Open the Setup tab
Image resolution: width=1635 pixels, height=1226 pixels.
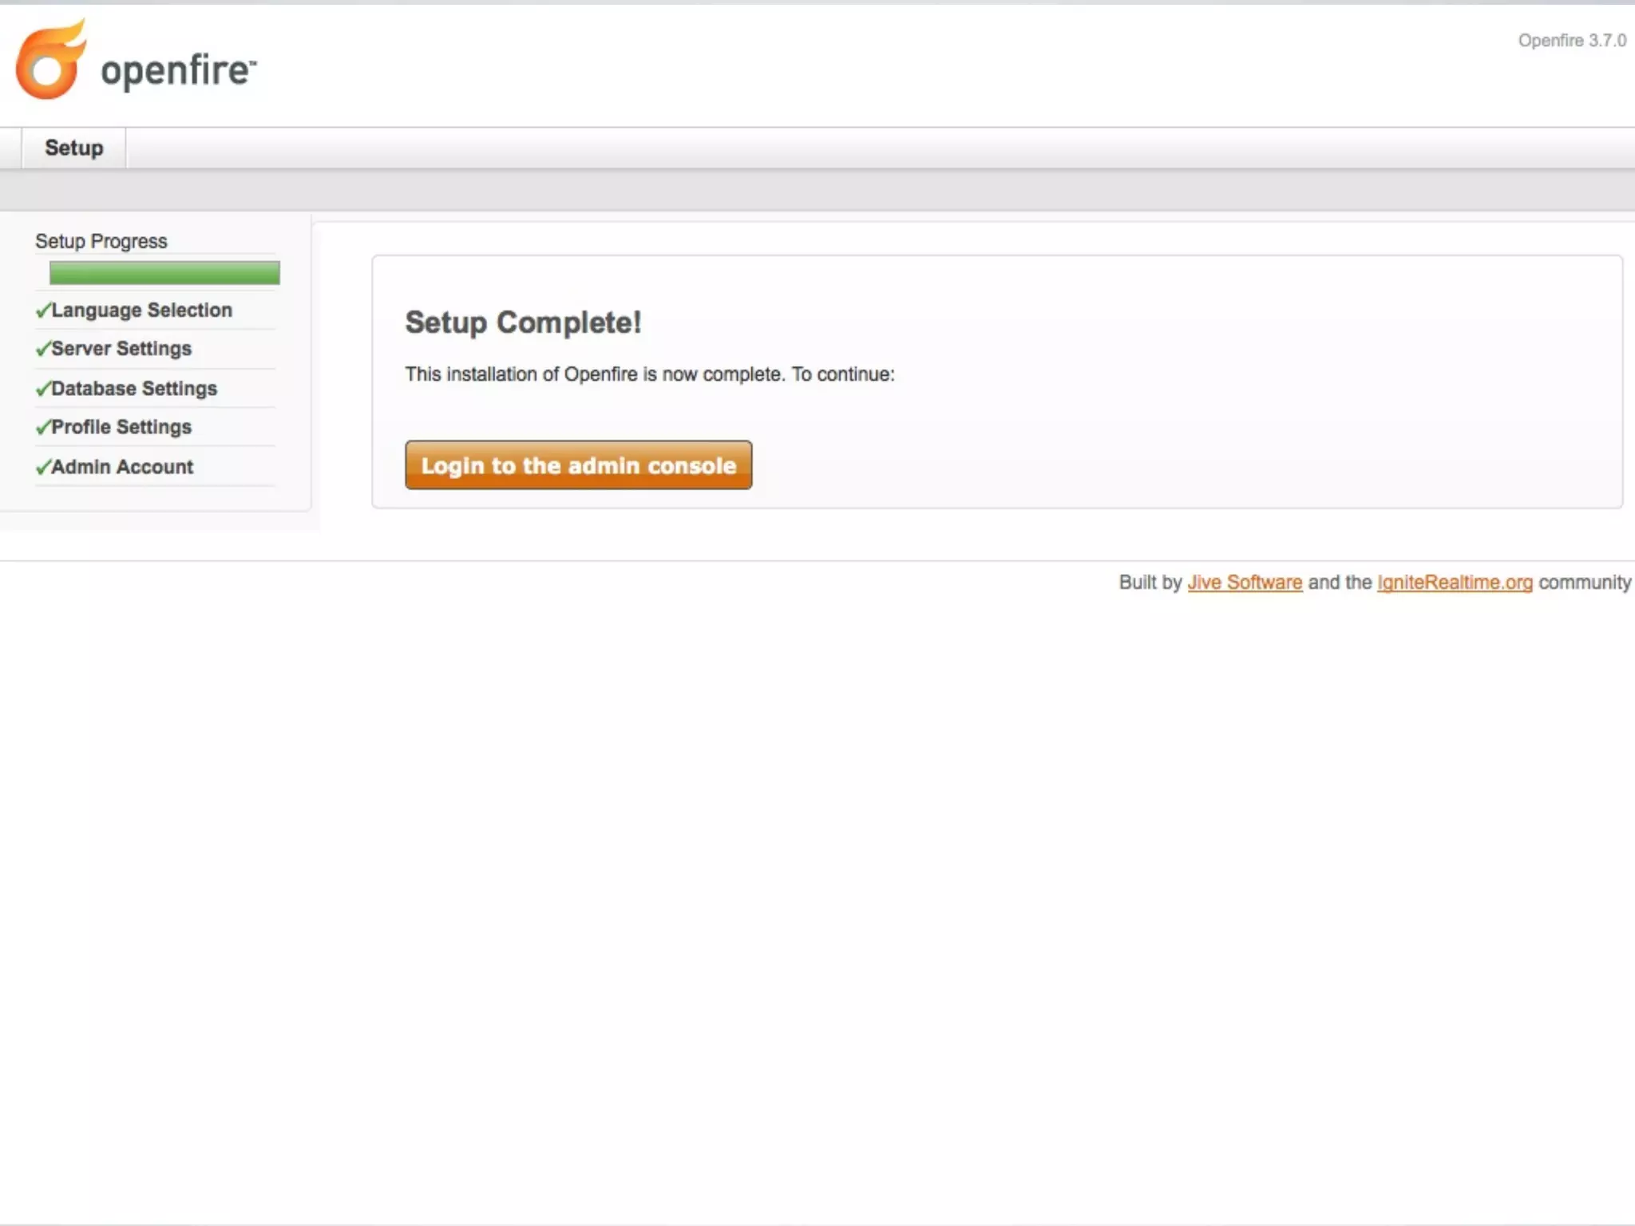[x=73, y=148]
